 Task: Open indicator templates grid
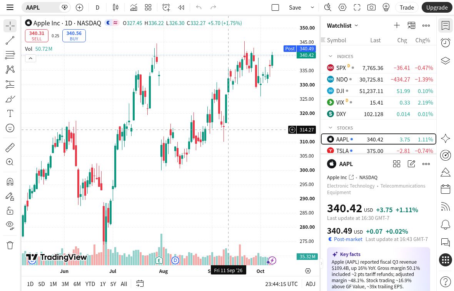pyautogui.click(x=148, y=8)
